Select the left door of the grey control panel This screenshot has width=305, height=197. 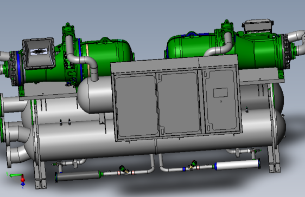click(x=136, y=106)
